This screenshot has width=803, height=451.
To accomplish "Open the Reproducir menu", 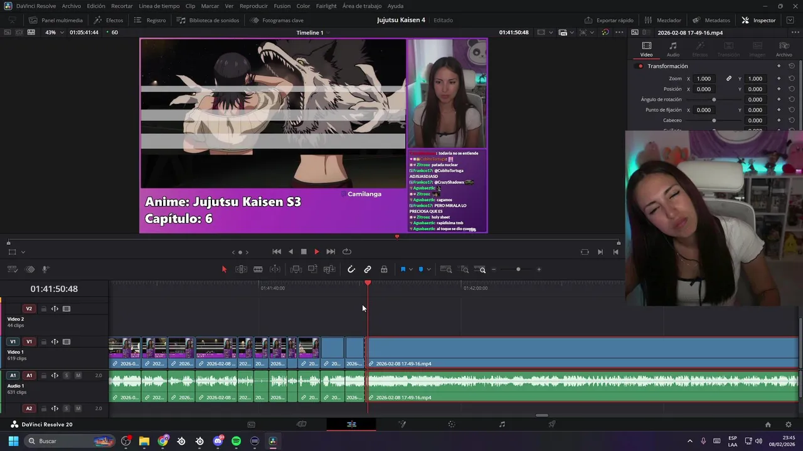I will [253, 6].
